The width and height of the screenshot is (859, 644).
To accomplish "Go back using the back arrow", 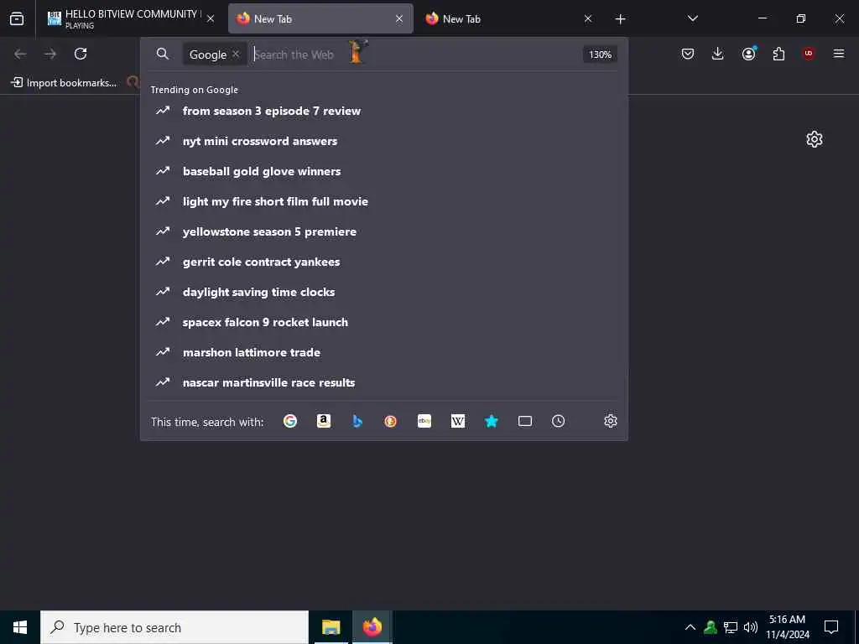I will click(x=20, y=54).
